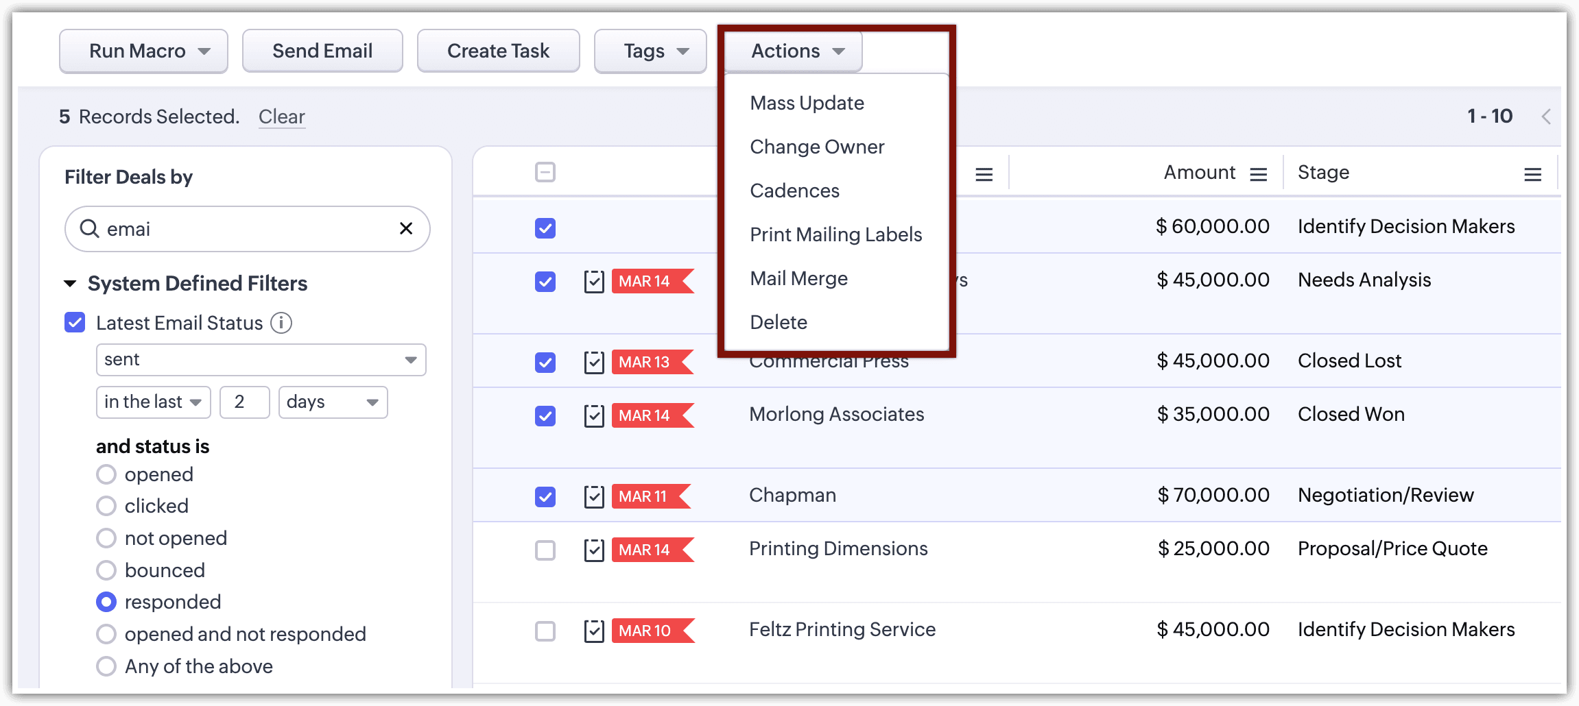Image resolution: width=1579 pixels, height=706 pixels.
Task: Check the Printing Dimensions record checkbox
Action: (x=545, y=550)
